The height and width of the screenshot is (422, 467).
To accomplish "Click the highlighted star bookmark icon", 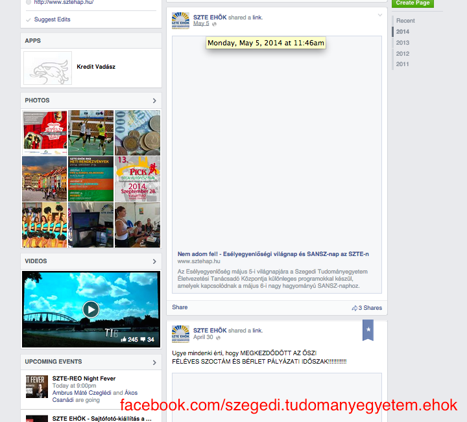I will 368,330.
